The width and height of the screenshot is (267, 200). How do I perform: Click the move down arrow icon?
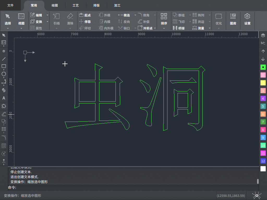pos(263,59)
